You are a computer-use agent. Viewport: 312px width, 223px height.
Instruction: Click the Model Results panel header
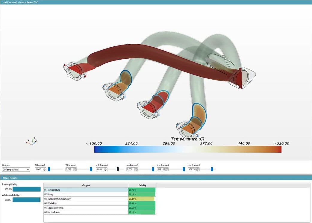point(156,178)
